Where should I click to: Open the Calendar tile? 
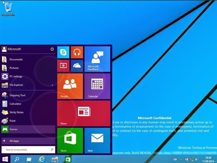(97, 86)
